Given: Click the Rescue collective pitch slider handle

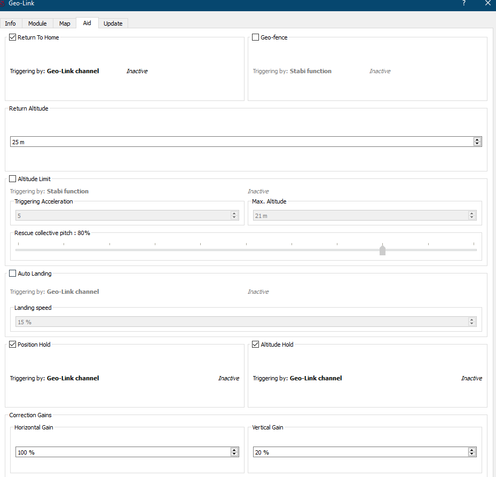Looking at the screenshot, I should 382,250.
